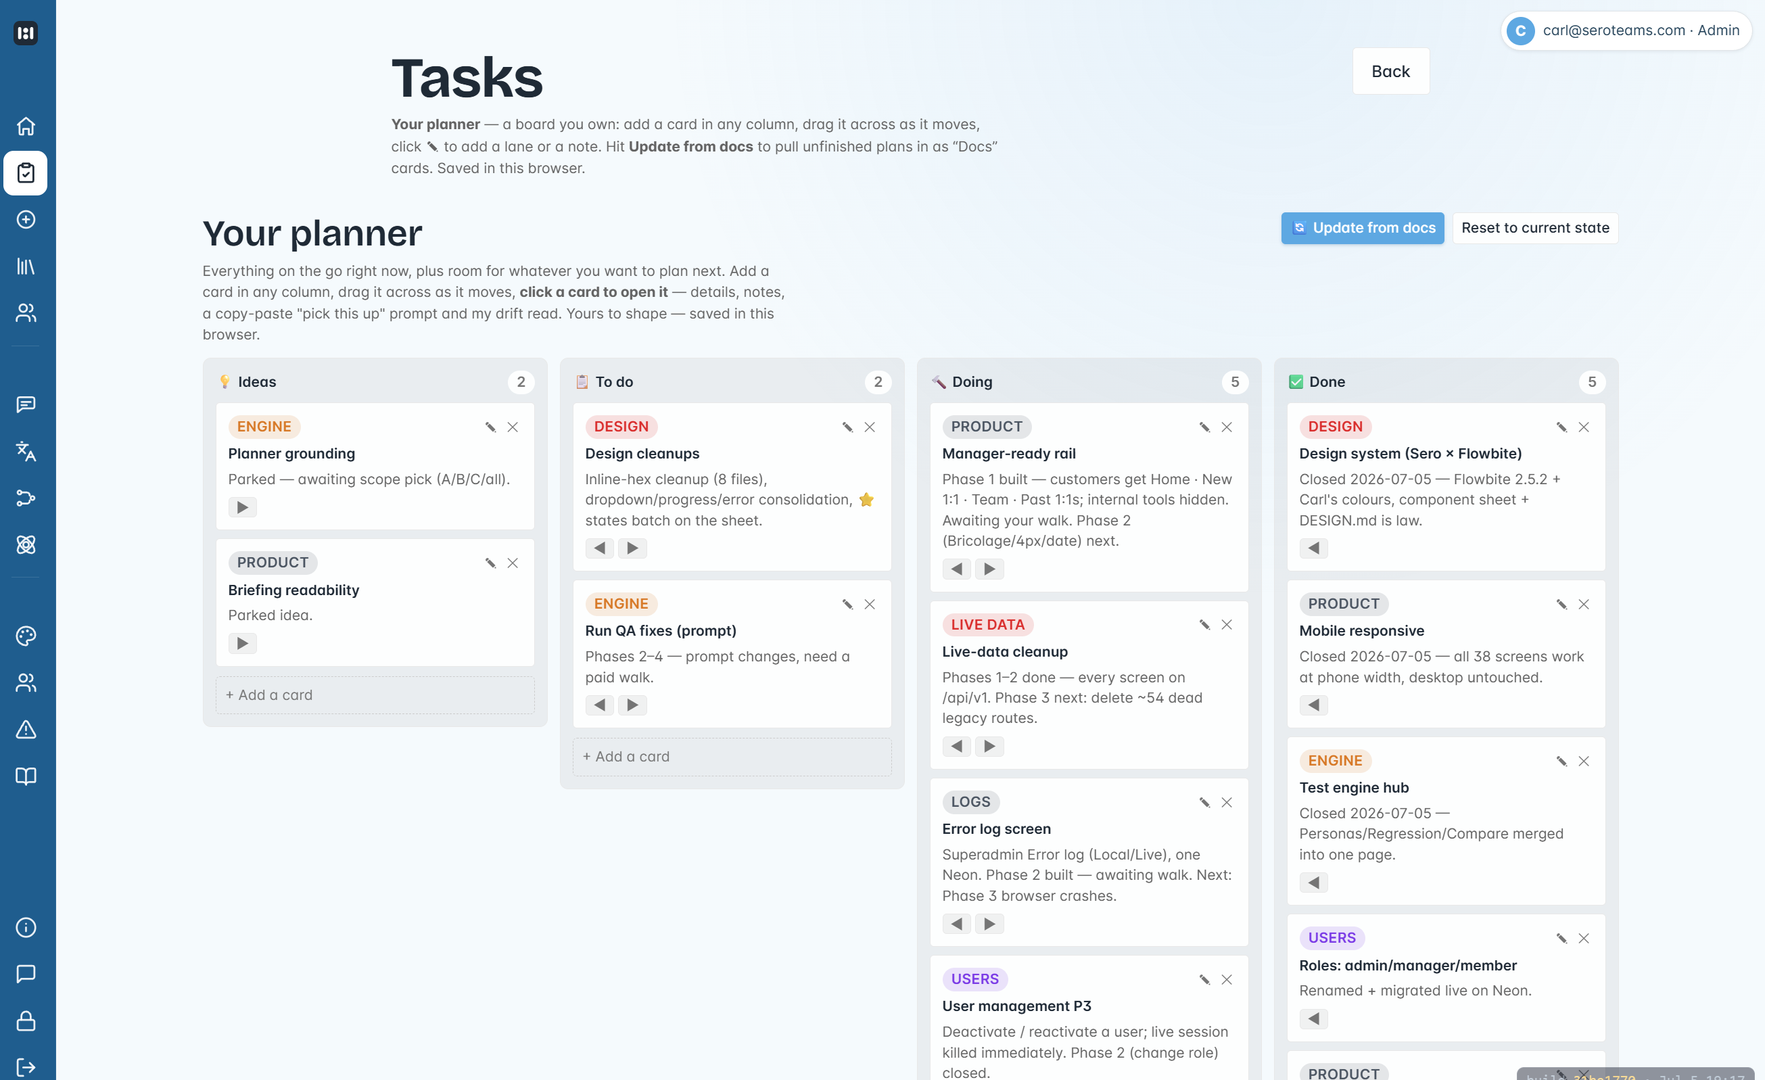Move Run QA fixes card right
Viewport: 1765px width, 1080px height.
tap(632, 705)
